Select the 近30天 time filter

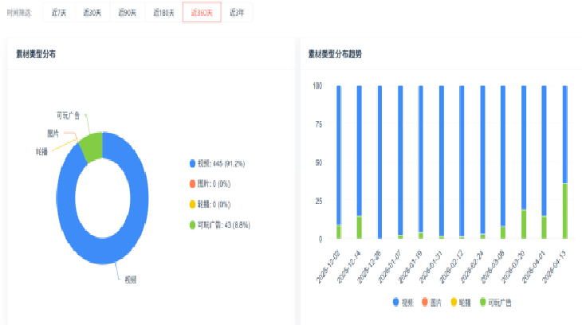click(x=92, y=13)
